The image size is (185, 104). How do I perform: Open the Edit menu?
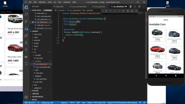tap(35, 2)
